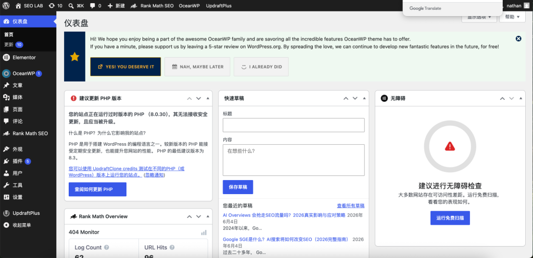
Task: Open Rank Math SEO sidebar item
Action: (x=28, y=133)
